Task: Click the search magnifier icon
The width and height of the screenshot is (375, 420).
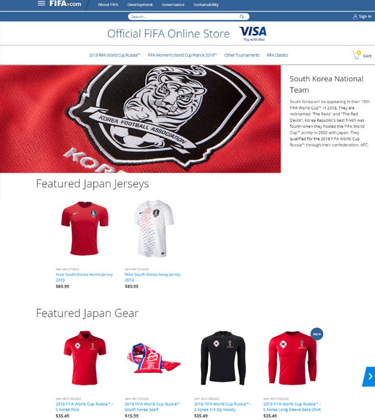Action: (241, 16)
